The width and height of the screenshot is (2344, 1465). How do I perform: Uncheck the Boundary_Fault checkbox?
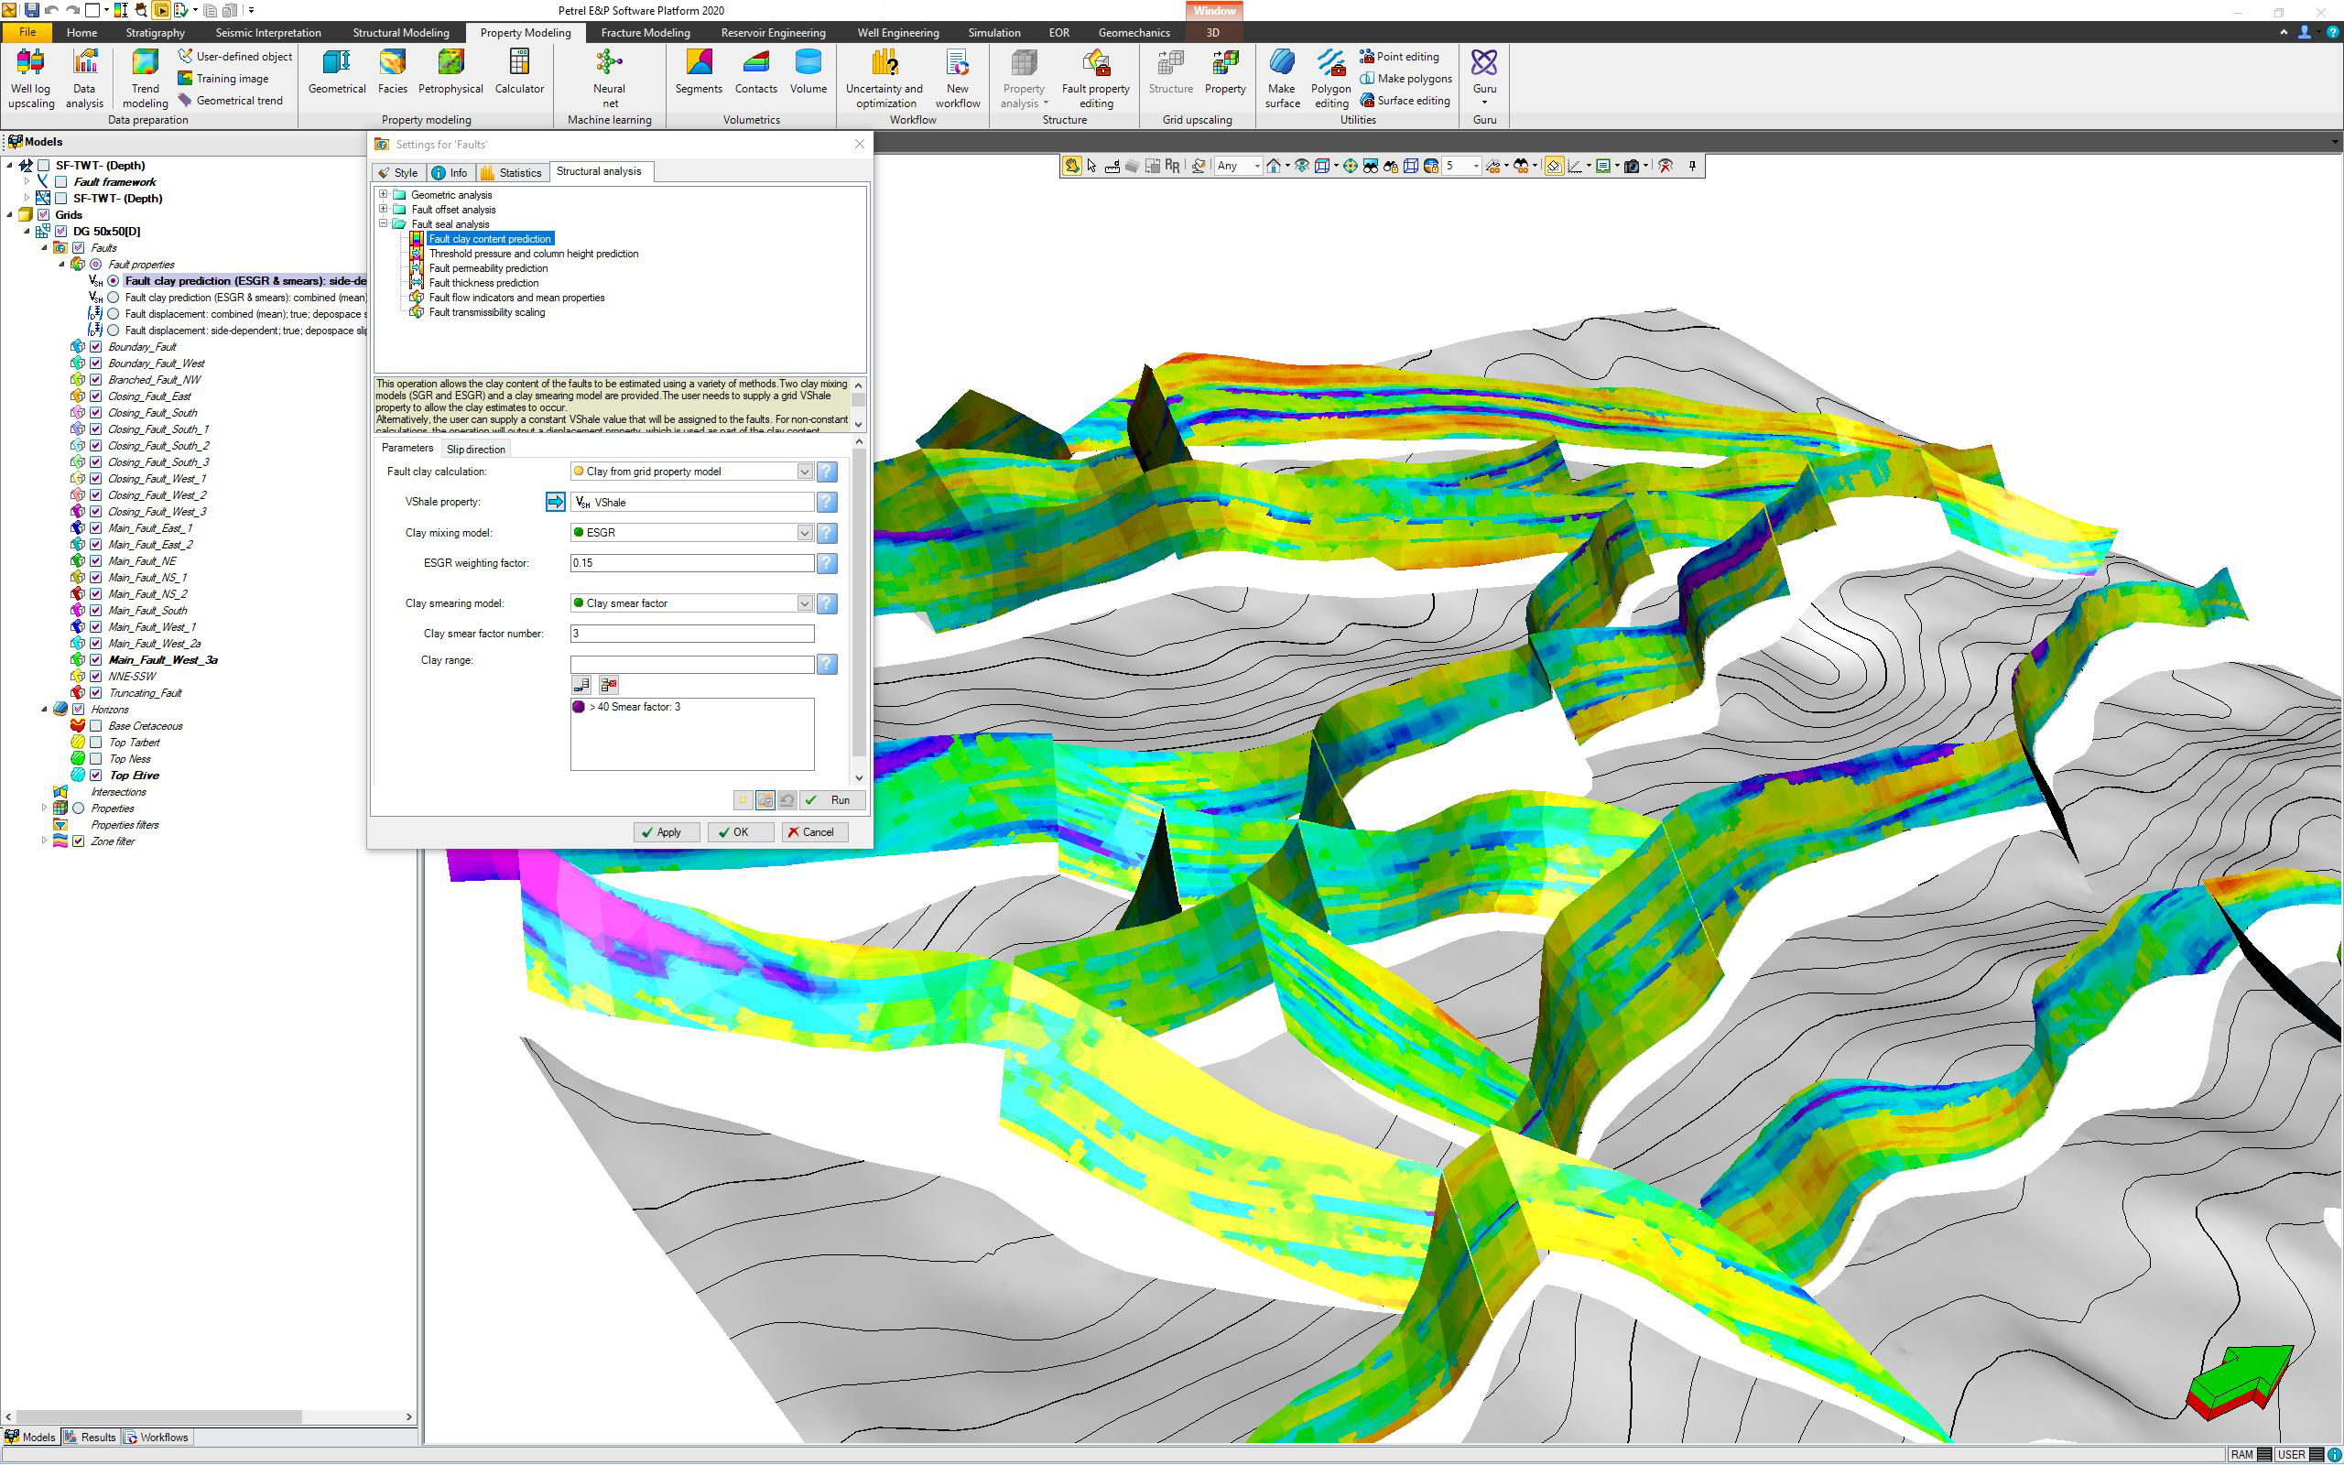coord(96,347)
